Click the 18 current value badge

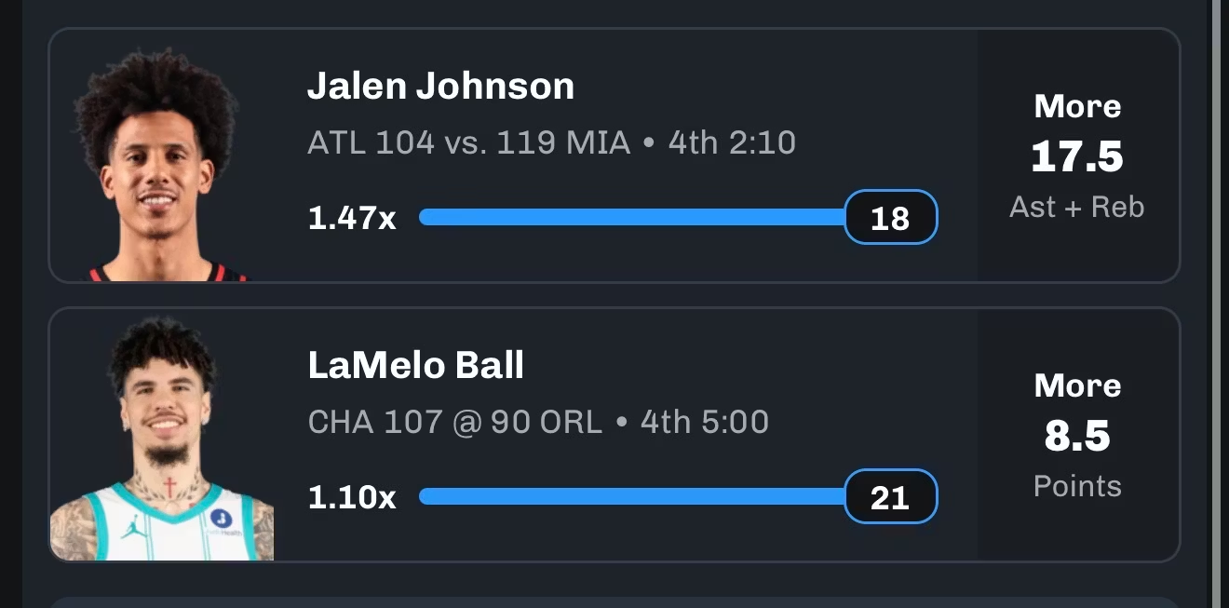click(x=890, y=218)
